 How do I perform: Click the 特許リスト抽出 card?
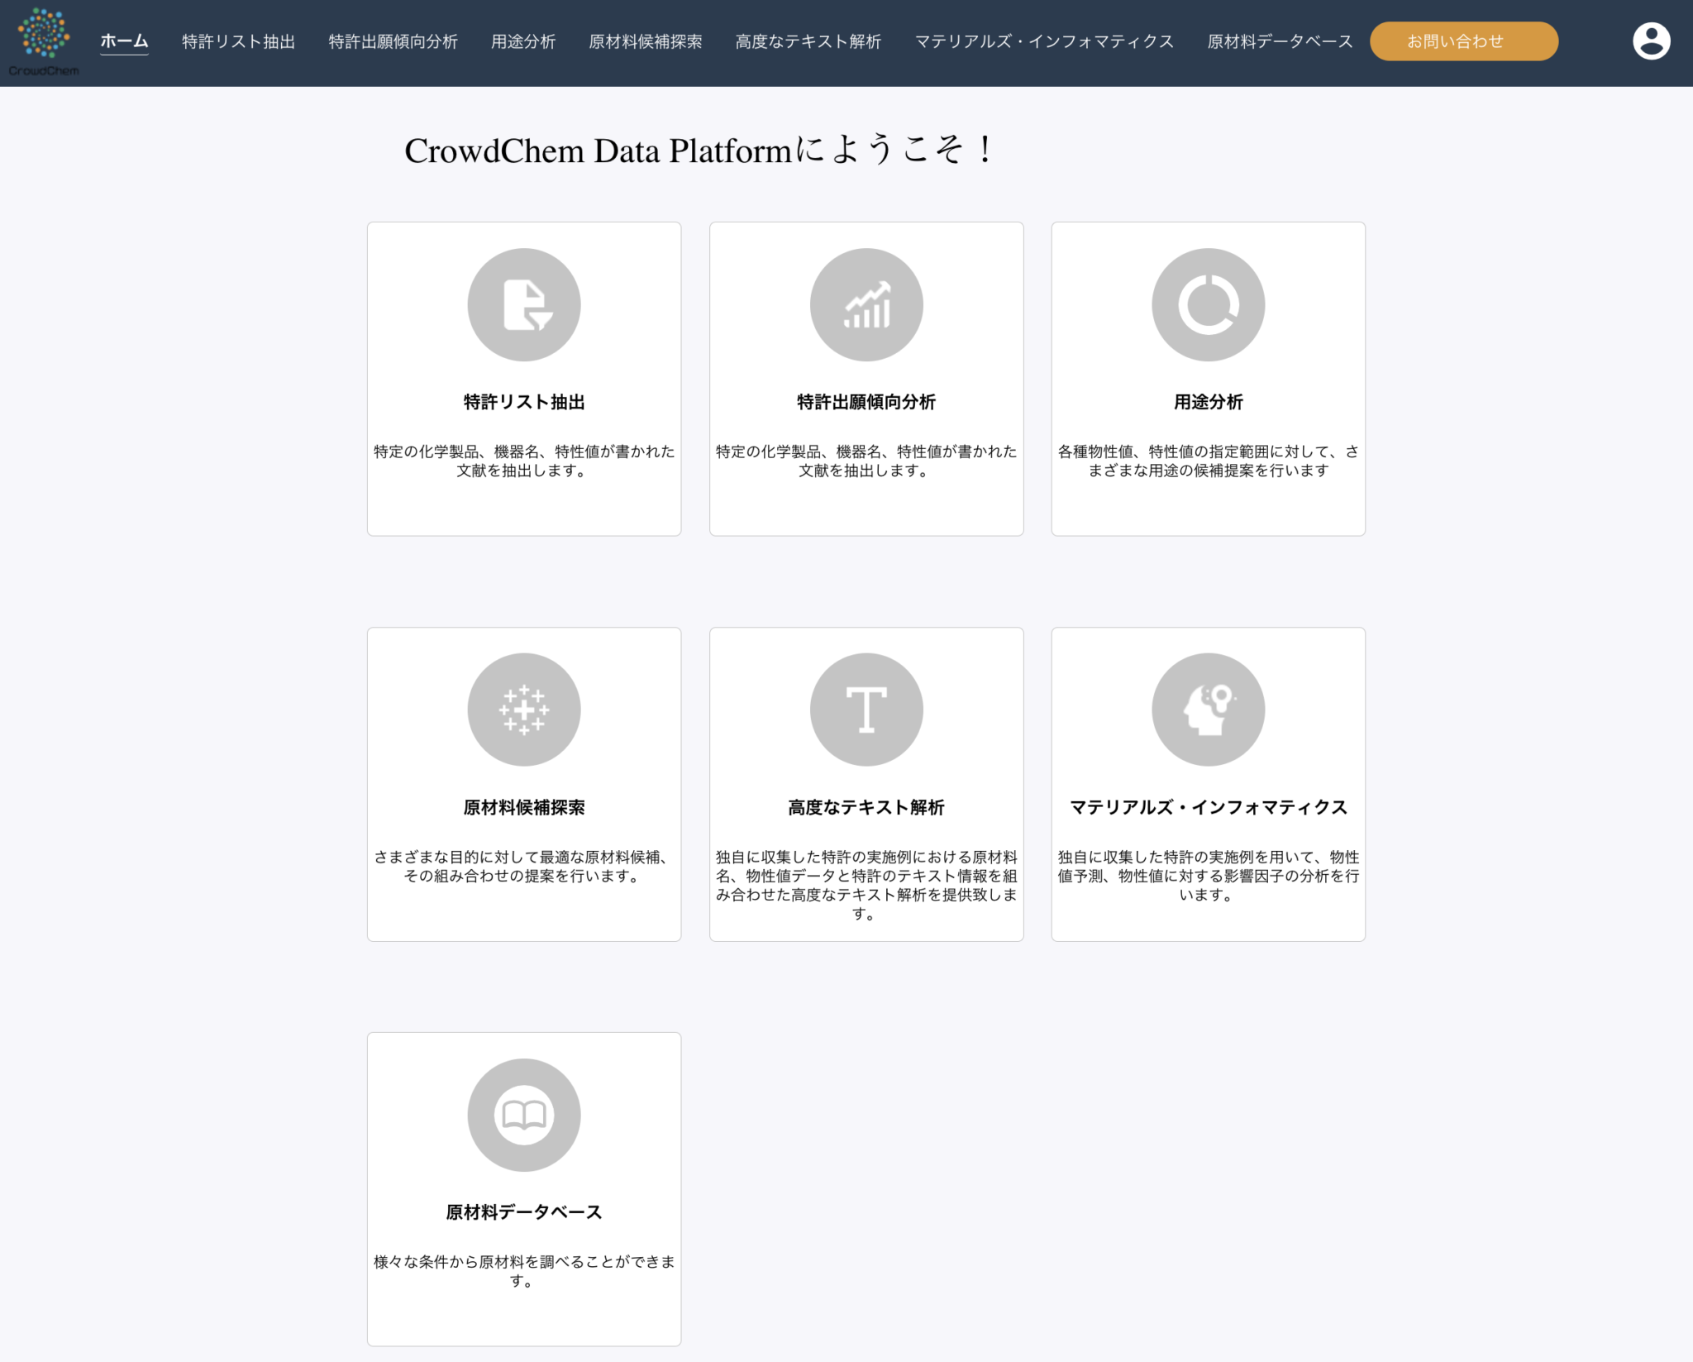pyautogui.click(x=524, y=378)
